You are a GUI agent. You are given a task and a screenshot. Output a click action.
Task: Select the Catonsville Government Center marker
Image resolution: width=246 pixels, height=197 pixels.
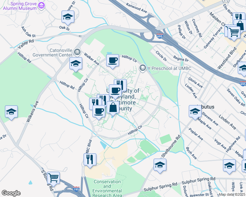coord(77,53)
